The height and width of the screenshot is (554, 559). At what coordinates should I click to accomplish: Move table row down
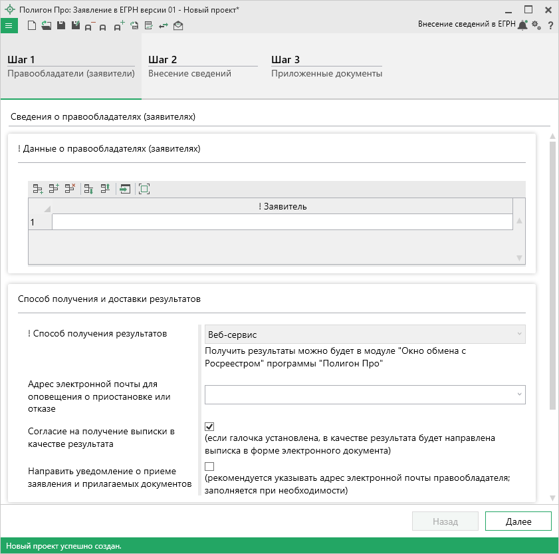click(89, 189)
